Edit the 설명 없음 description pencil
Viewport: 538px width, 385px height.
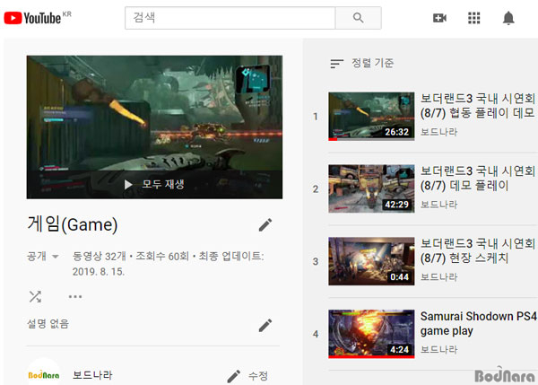(x=265, y=325)
